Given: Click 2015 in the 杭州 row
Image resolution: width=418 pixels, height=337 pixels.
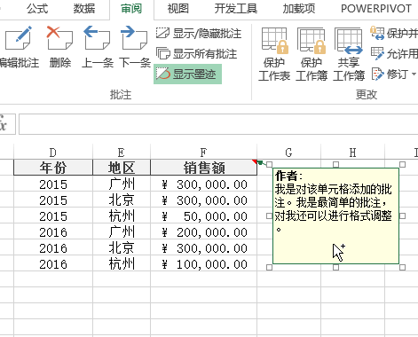Looking at the screenshot, I should click(53, 216).
